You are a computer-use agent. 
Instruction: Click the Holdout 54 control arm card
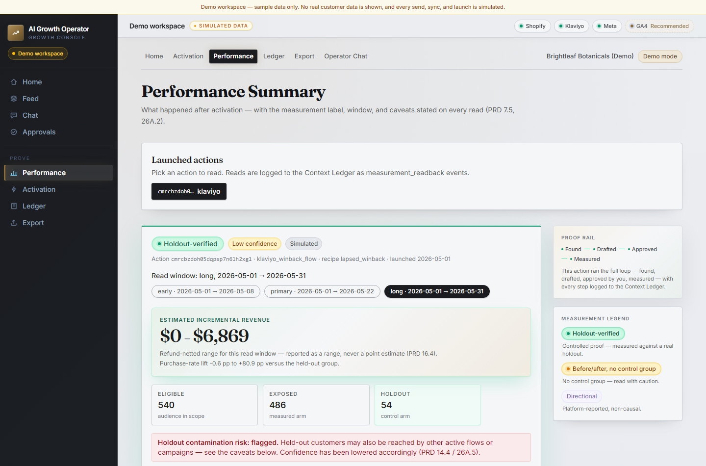pos(428,405)
